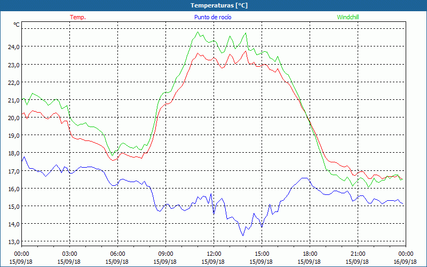Click the 14,0 y-axis value
The image size is (427, 267).
coord(13,224)
